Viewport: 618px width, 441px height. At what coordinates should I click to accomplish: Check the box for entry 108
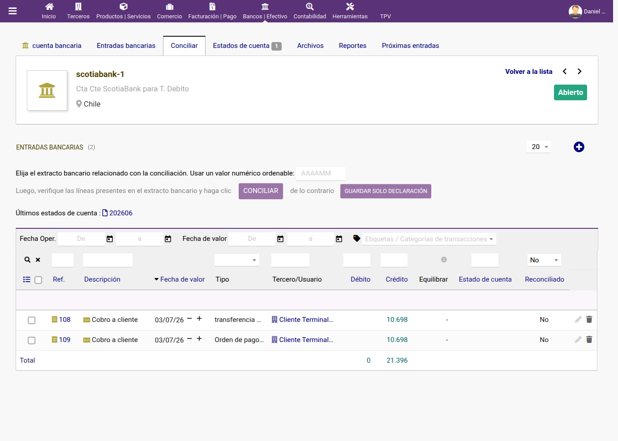point(31,320)
